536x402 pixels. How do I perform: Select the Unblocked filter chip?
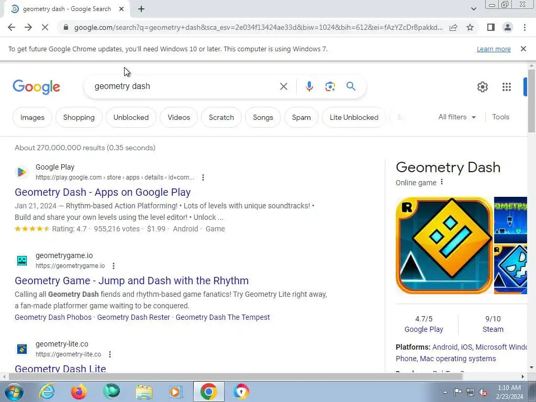click(x=131, y=117)
